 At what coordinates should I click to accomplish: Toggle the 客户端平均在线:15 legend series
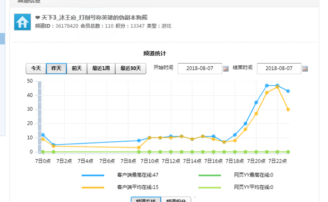[x=138, y=187]
